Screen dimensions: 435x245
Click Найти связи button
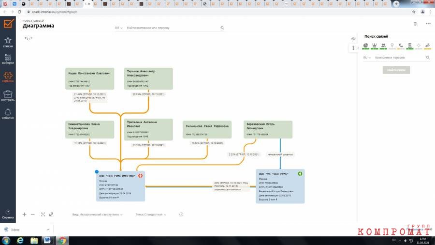[396, 70]
